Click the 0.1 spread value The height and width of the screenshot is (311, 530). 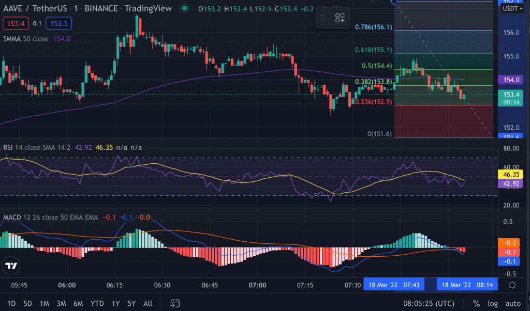click(x=37, y=24)
